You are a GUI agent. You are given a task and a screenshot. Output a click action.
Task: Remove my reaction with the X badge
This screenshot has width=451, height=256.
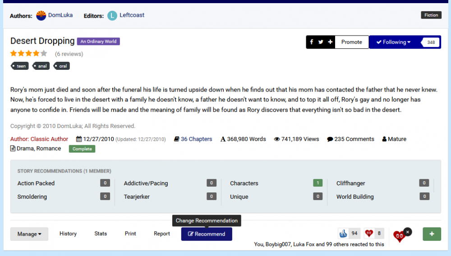407,232
